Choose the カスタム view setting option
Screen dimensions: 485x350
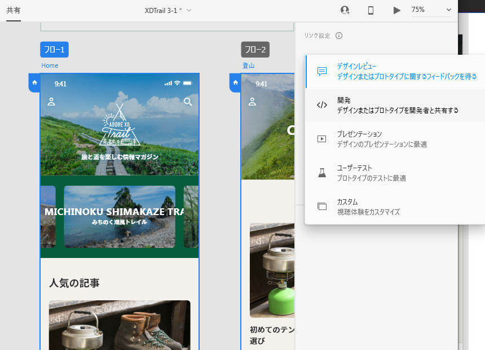pyautogui.click(x=395, y=207)
